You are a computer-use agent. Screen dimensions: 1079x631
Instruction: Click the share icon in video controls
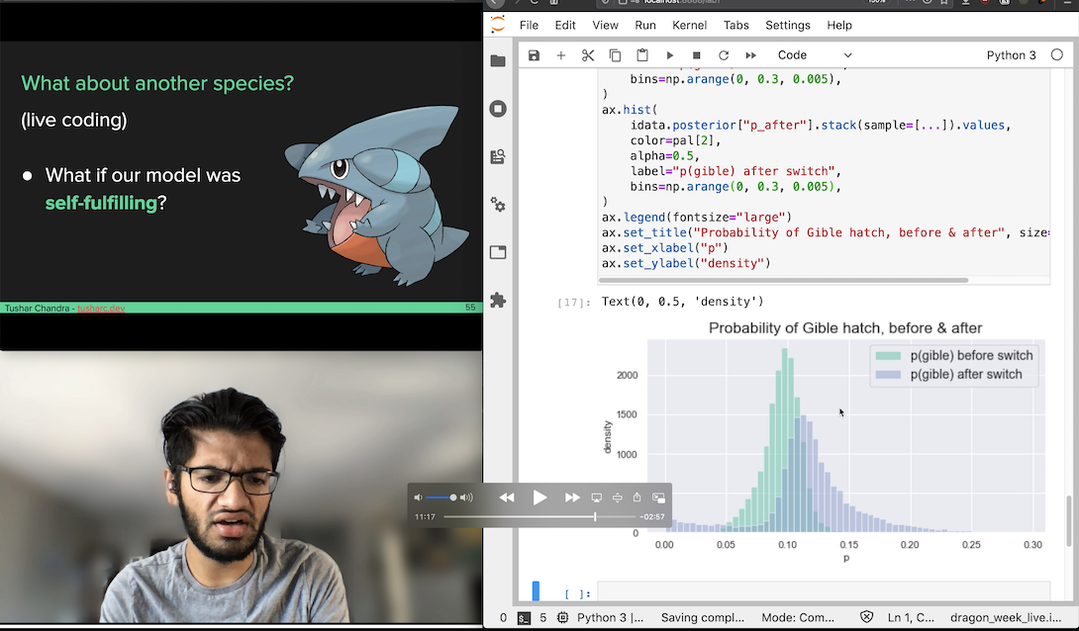pos(638,496)
